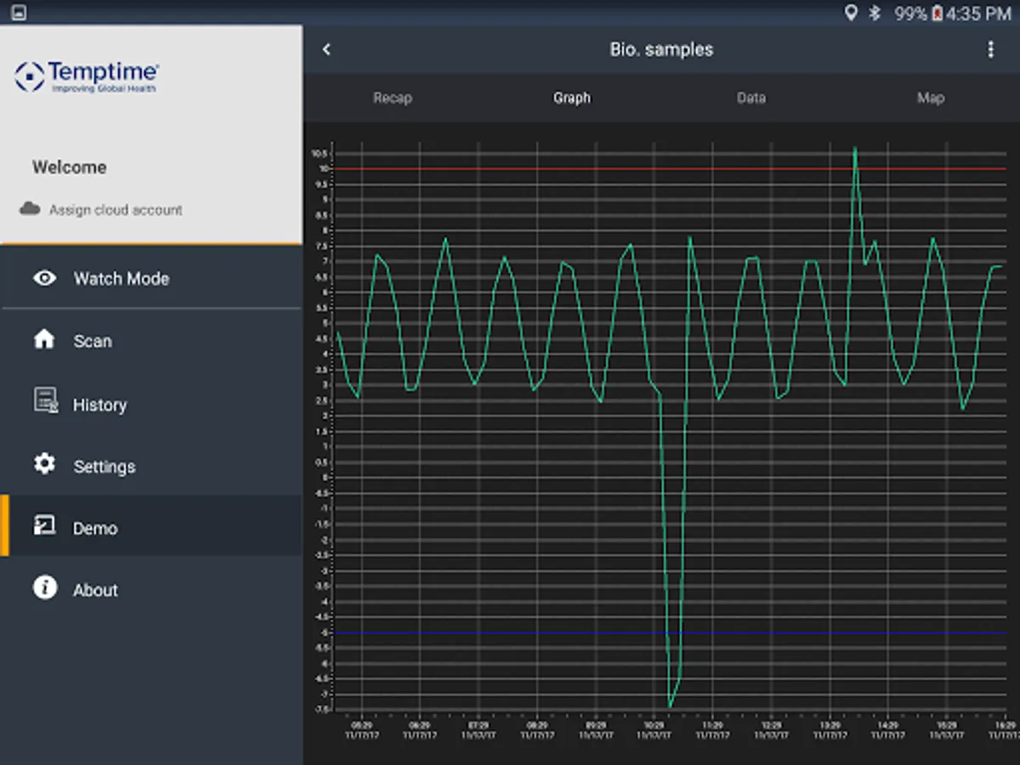Open the Map tab
Image resolution: width=1020 pixels, height=765 pixels.
931,98
